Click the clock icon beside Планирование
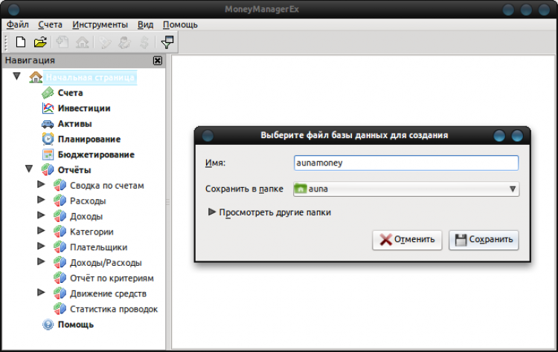The width and height of the screenshot is (558, 352). (x=48, y=139)
